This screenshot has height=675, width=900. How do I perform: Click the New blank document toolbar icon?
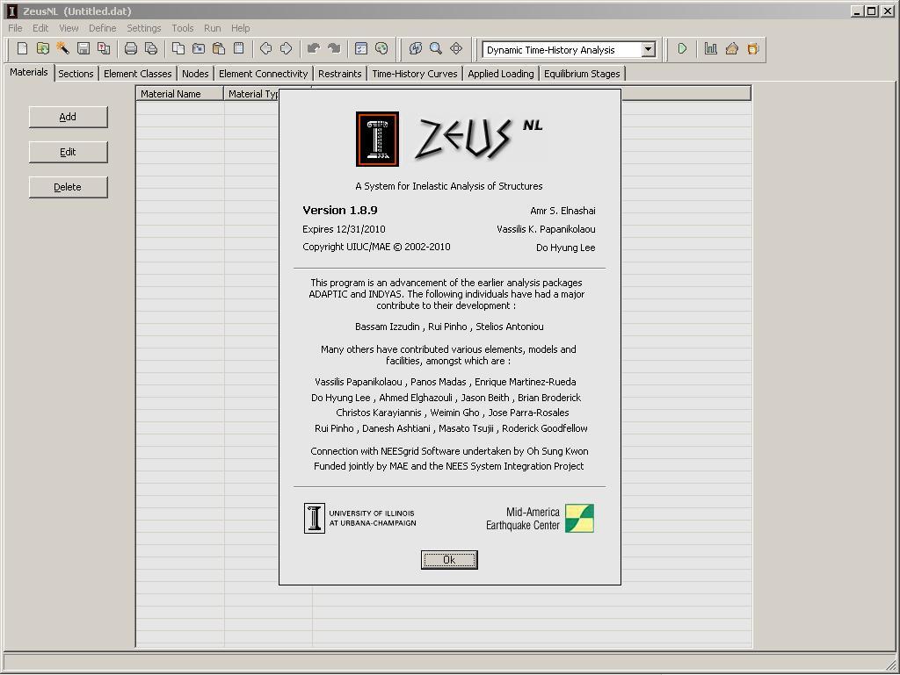[x=22, y=48]
